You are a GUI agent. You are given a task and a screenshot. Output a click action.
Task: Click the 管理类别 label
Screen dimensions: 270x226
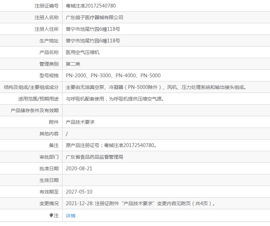click(x=49, y=64)
